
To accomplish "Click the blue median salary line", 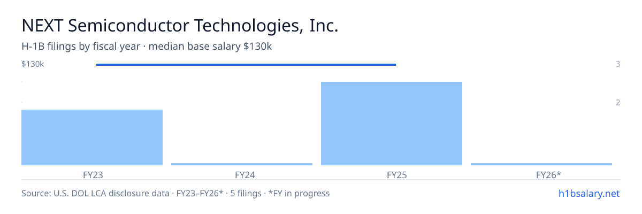I will click(x=246, y=65).
